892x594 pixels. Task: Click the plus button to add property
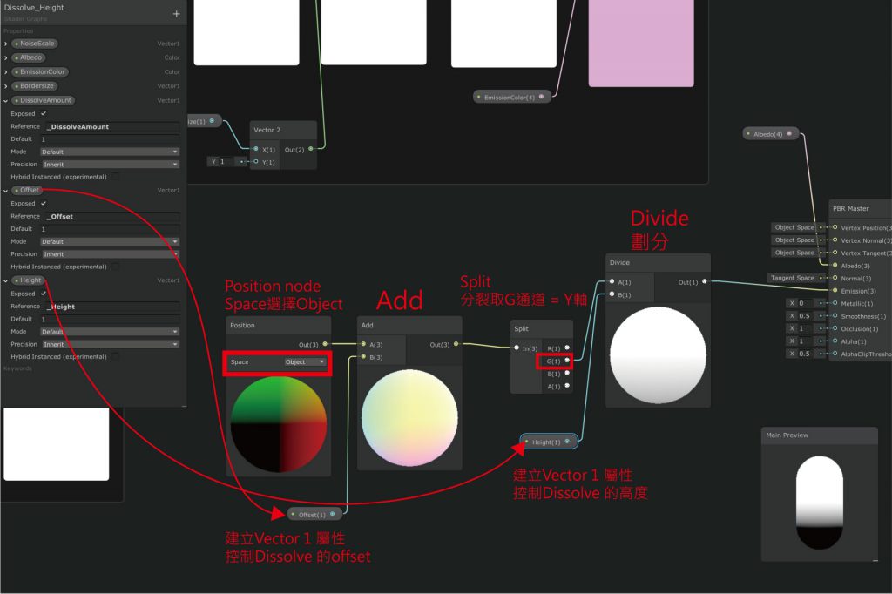point(176,14)
